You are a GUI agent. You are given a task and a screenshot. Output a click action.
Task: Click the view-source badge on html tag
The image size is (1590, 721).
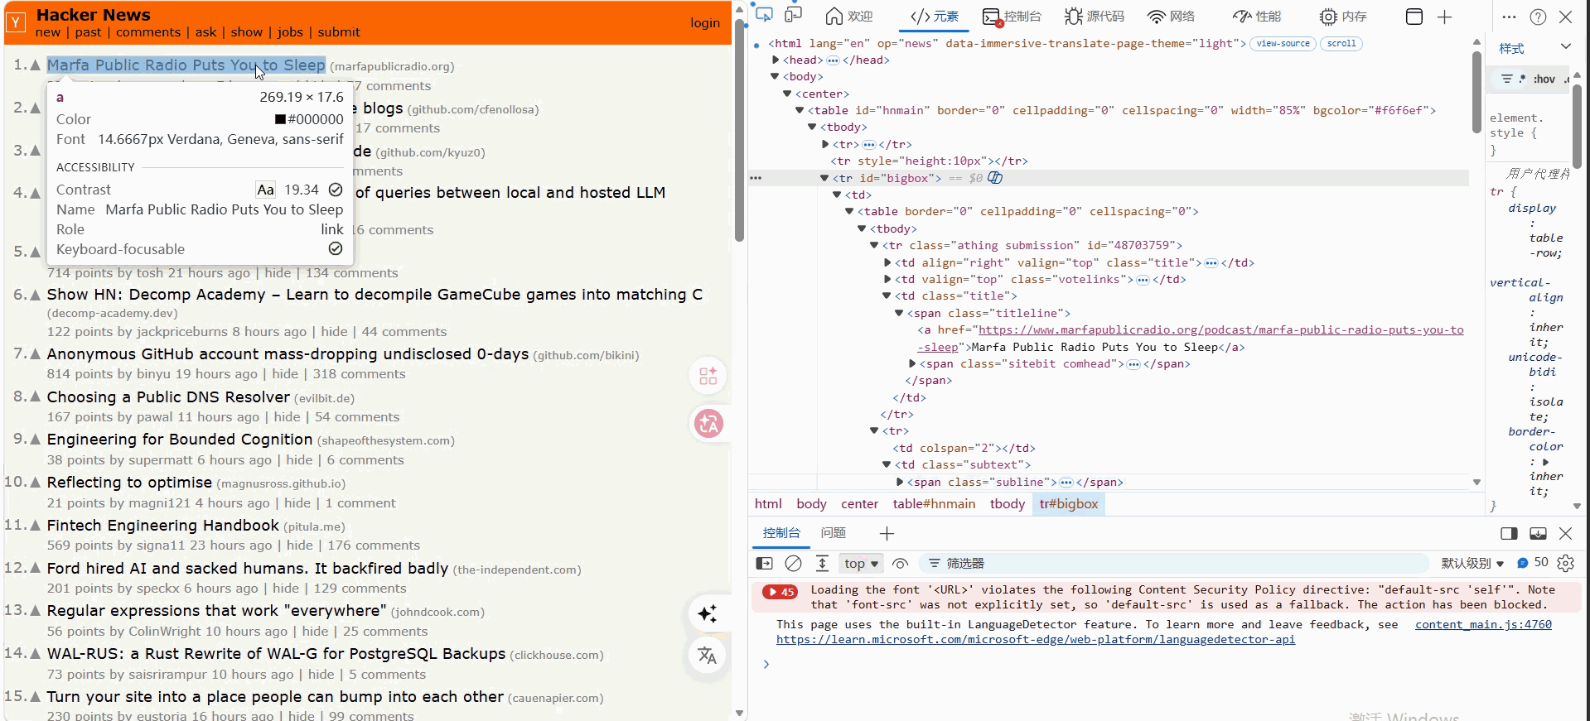click(x=1283, y=43)
